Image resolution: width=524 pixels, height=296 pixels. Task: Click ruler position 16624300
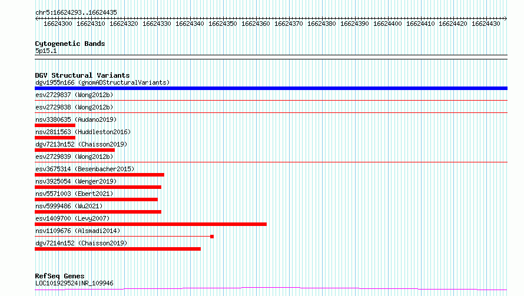[58, 24]
